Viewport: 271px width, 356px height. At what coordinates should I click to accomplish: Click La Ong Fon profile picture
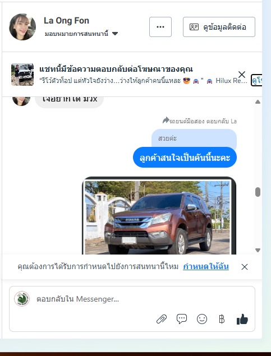tap(22, 27)
